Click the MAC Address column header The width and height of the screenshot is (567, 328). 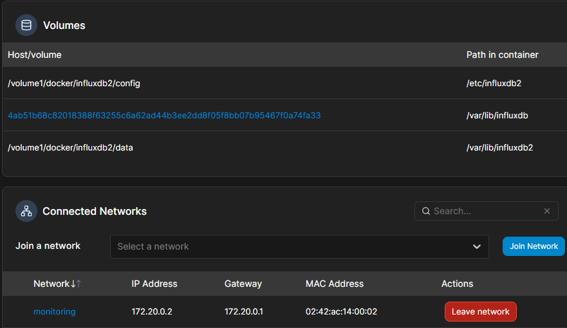tap(335, 284)
